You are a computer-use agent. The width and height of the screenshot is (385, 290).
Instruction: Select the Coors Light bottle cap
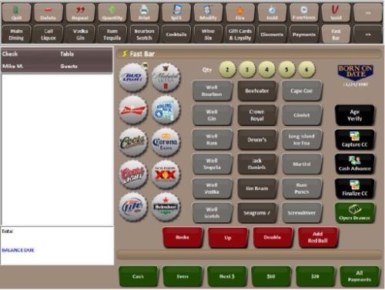click(x=133, y=175)
